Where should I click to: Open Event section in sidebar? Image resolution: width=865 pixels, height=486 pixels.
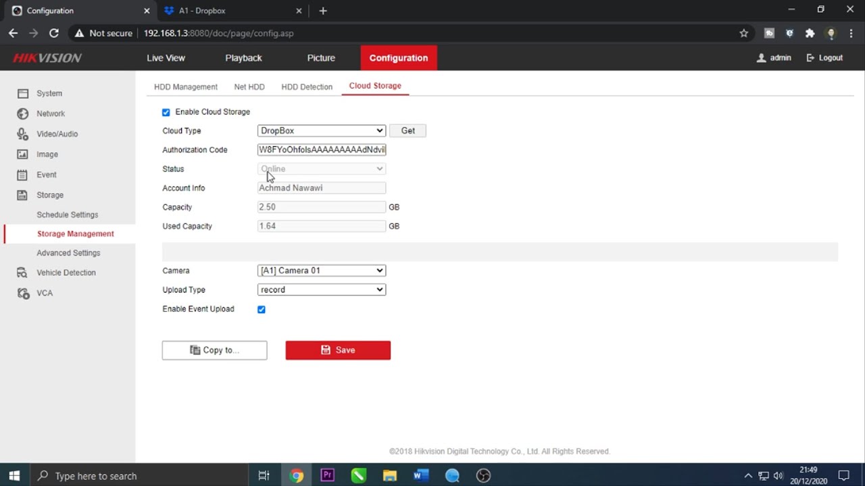coord(47,174)
